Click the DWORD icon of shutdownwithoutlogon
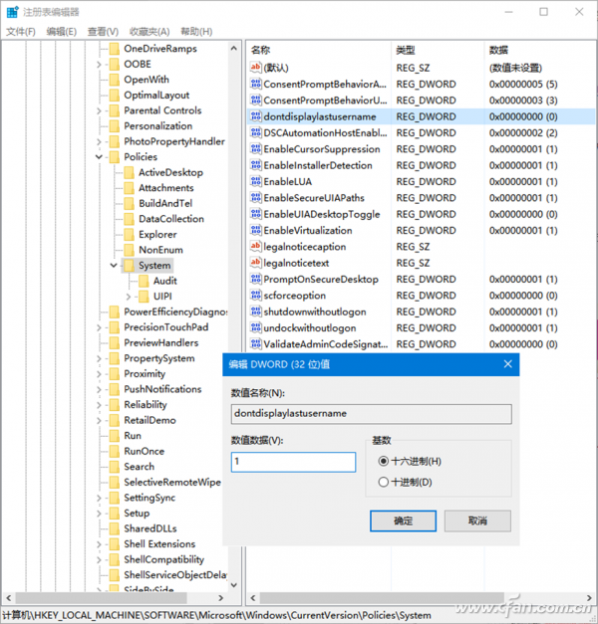 tap(255, 312)
